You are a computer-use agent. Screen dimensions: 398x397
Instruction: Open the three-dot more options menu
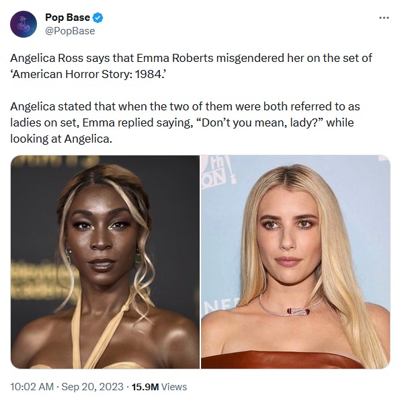tap(384, 17)
